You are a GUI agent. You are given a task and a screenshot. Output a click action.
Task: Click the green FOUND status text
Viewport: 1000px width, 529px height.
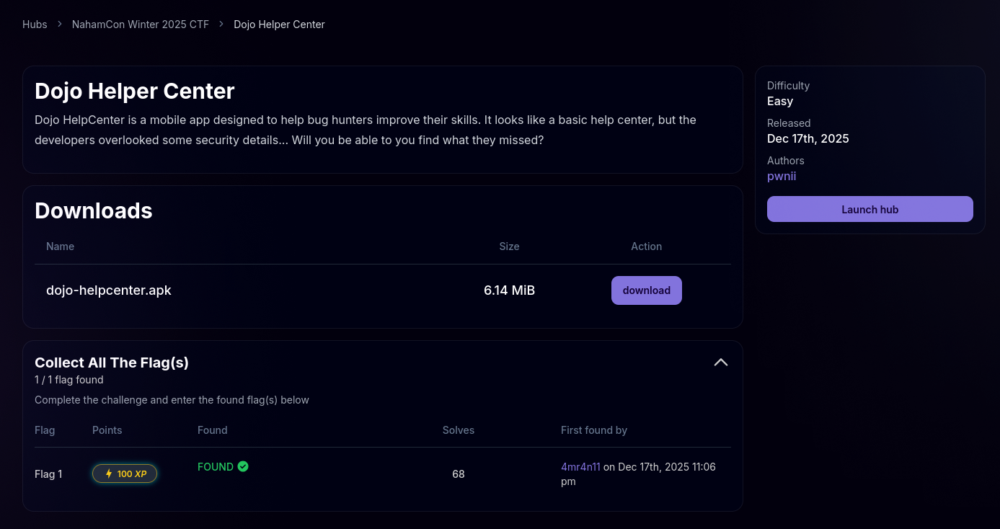216,467
